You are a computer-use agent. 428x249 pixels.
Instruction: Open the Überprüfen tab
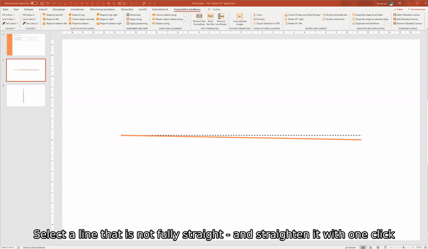[x=127, y=9]
